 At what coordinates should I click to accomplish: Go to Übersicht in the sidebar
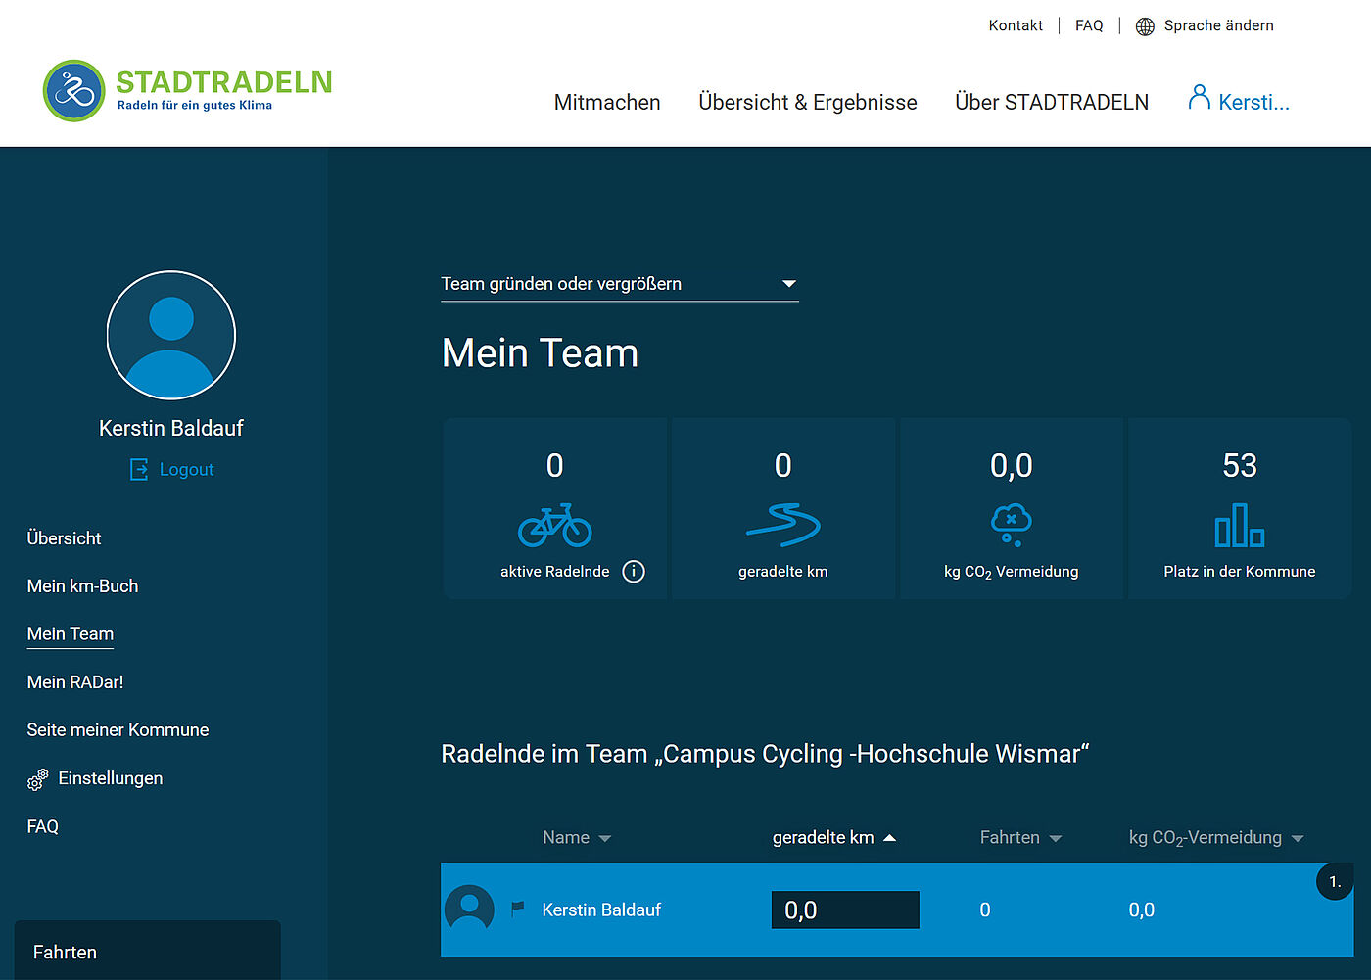tap(64, 538)
